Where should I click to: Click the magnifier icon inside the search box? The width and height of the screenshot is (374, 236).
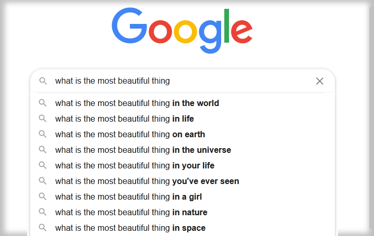coord(43,81)
